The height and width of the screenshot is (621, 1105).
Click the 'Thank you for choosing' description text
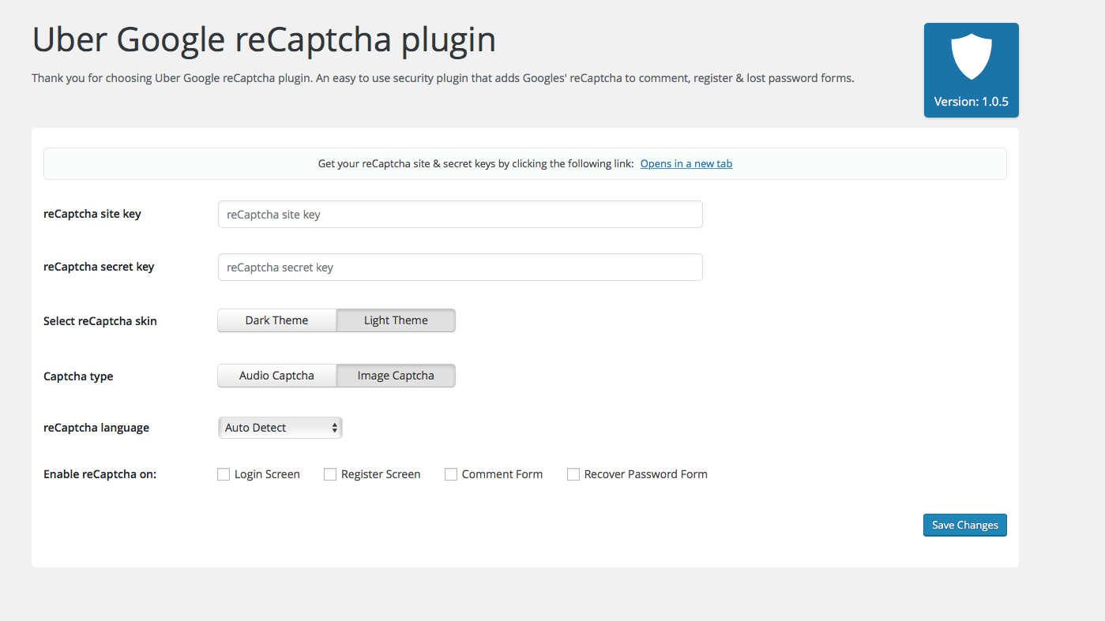pos(442,78)
